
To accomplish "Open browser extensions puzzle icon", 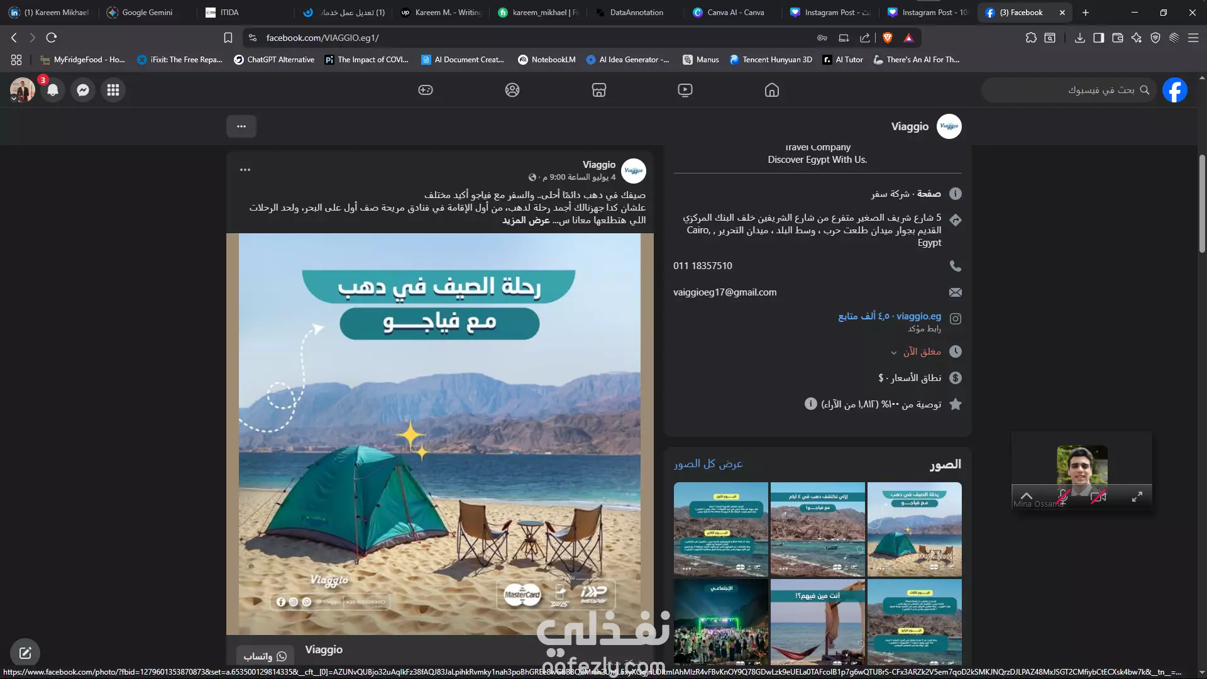I will (x=1031, y=38).
